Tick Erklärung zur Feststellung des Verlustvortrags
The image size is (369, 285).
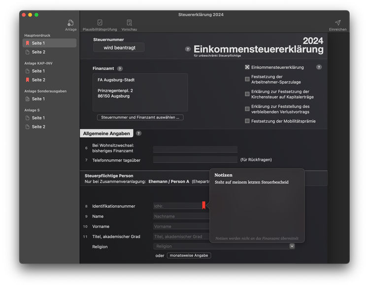247,109
